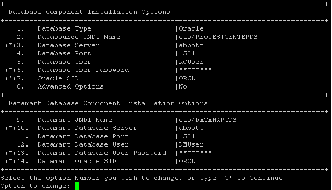Click the Database User Password asterisks
This screenshot has height=190, width=332.
click(195, 69)
